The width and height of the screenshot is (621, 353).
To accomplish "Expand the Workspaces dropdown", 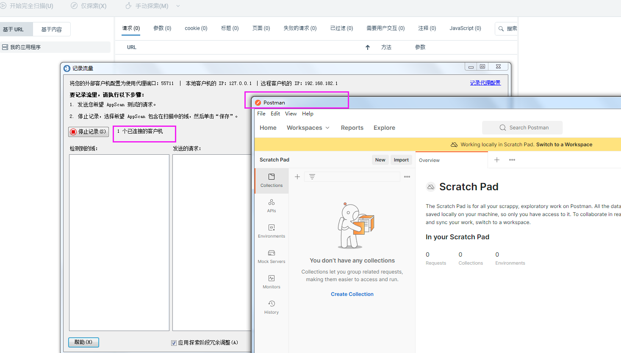I will tap(308, 128).
